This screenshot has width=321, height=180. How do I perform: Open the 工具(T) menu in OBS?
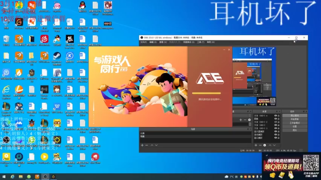click(x=201, y=42)
